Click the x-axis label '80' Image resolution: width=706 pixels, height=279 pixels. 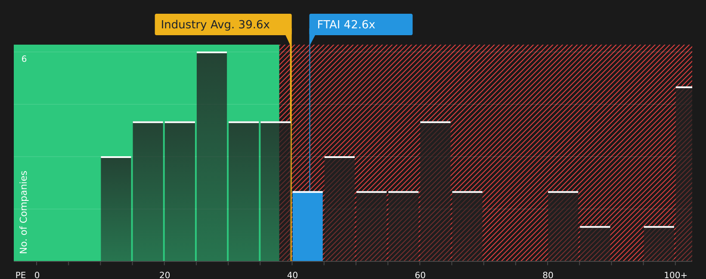tap(548, 275)
